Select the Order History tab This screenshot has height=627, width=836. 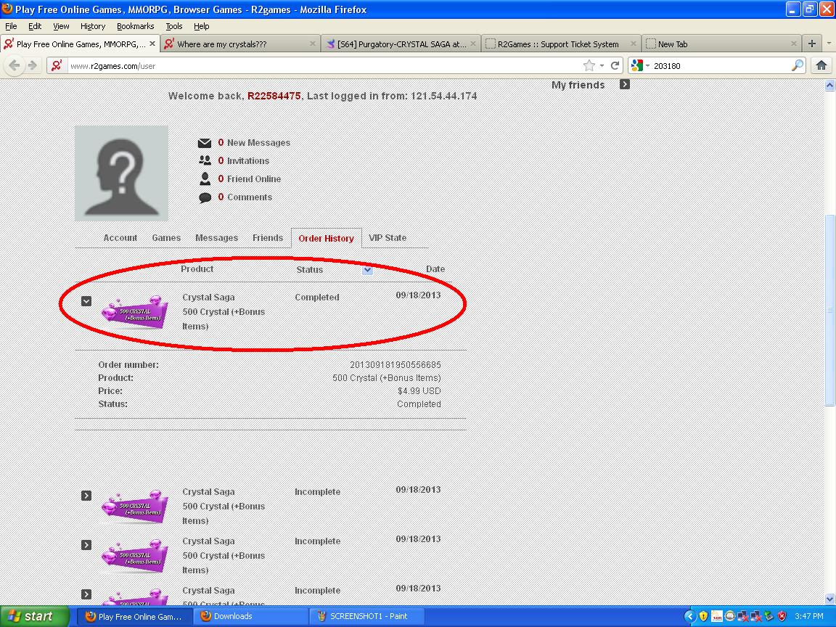click(x=327, y=238)
